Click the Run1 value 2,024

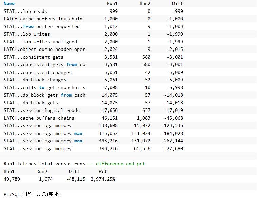point(111,49)
